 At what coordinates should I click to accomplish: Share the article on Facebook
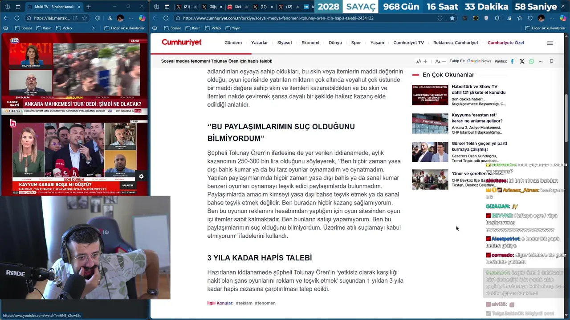pos(512,61)
